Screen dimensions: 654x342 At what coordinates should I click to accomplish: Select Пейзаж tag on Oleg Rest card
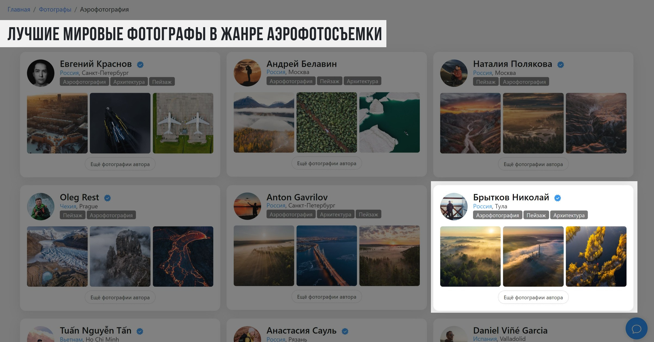tap(73, 215)
